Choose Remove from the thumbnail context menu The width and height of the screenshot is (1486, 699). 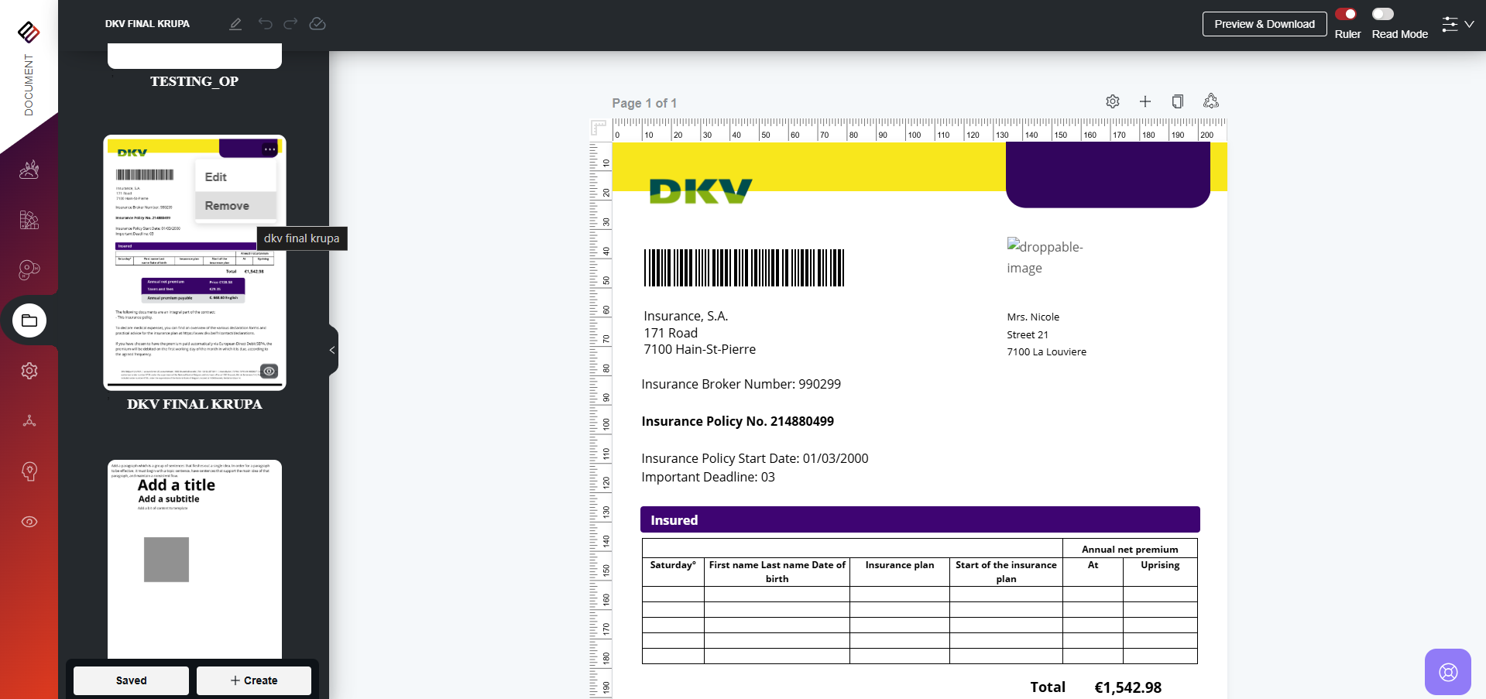(x=227, y=206)
